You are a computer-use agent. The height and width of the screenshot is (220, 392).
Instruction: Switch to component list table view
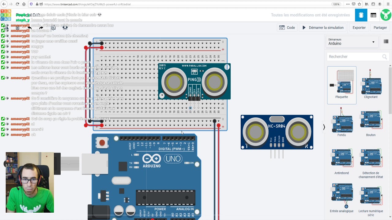coord(373,15)
